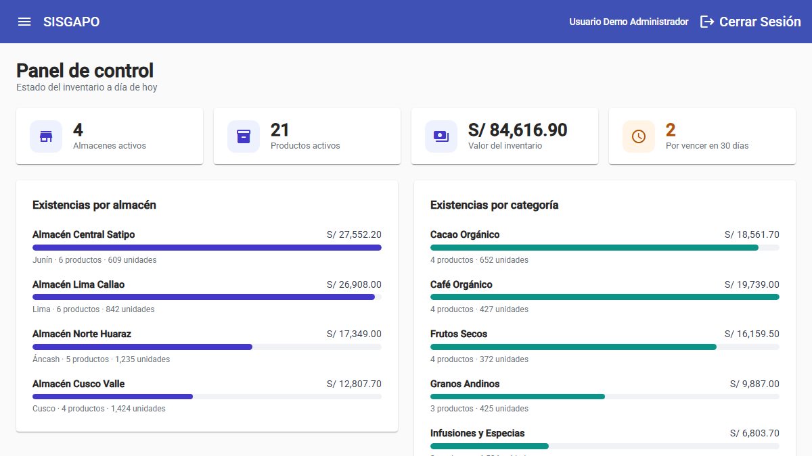Click the box icon for Productos activos
The width and height of the screenshot is (812, 456).
244,136
